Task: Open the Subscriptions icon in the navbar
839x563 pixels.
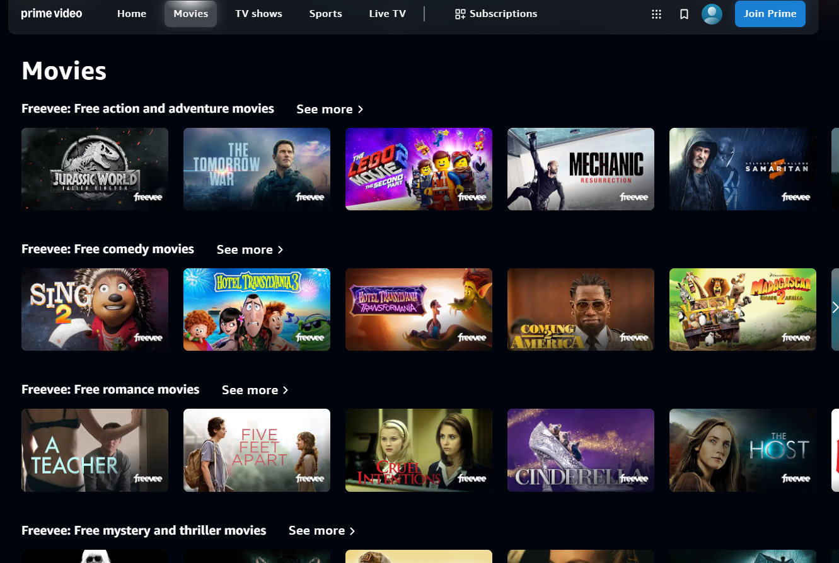Action: click(x=460, y=13)
